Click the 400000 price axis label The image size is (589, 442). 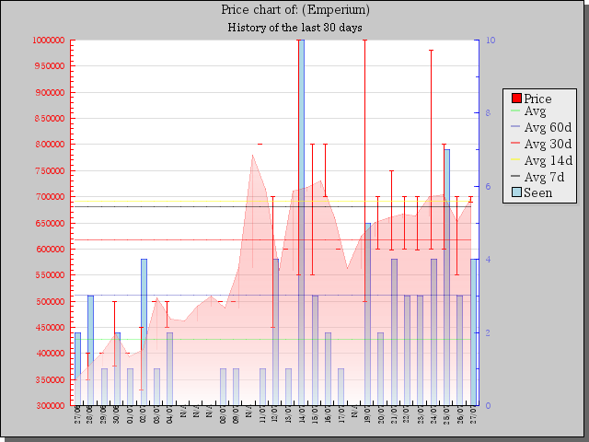[x=50, y=354]
